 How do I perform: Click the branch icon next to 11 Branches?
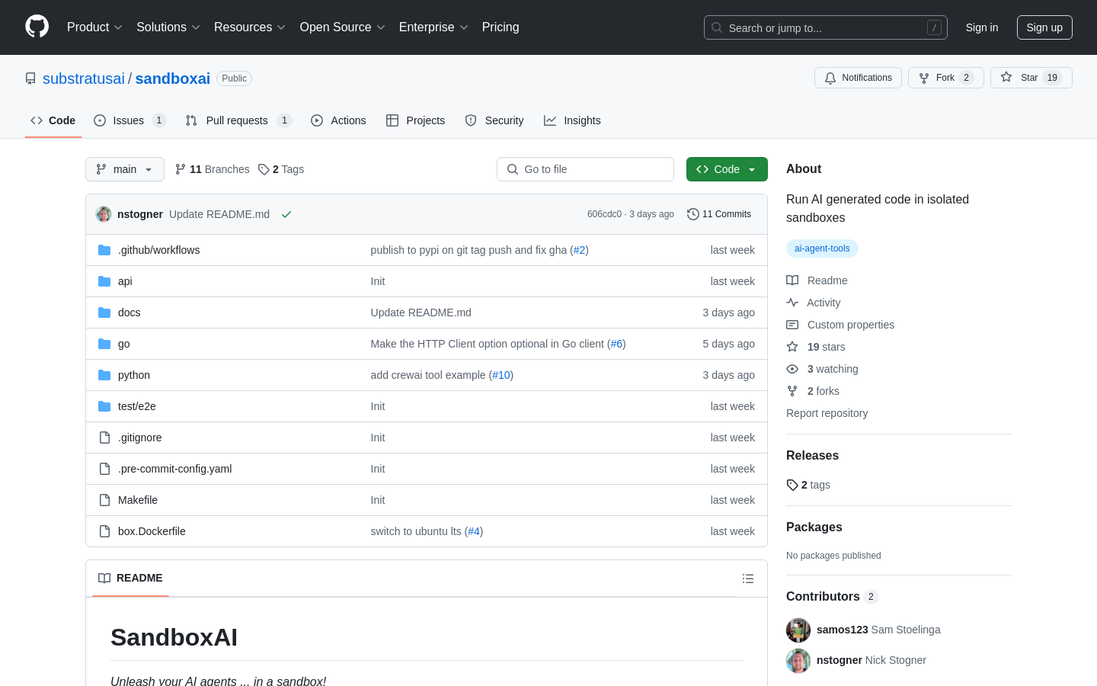tap(181, 169)
